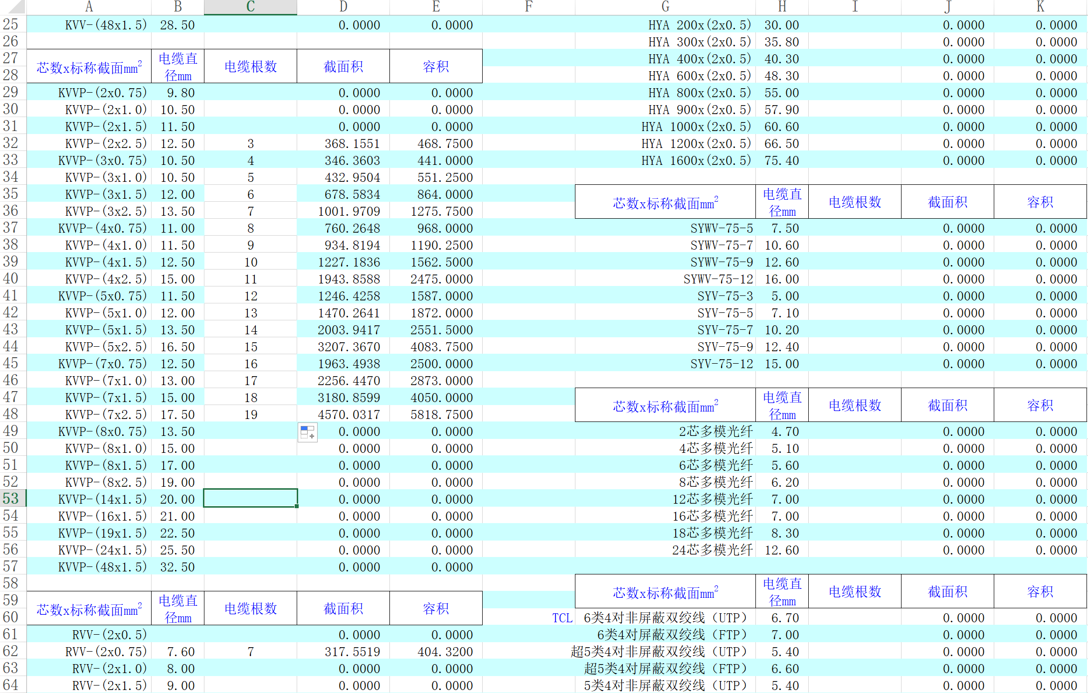Screen dimensions: 1088x693
Task: Click the HYA 1600x(2x0.5) cell
Action: point(696,160)
